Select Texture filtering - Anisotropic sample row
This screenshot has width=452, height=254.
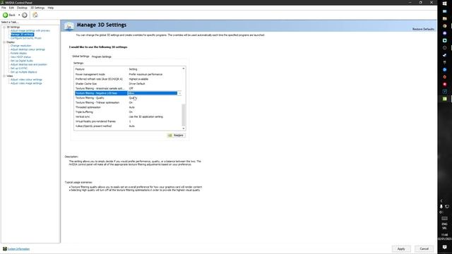click(x=128, y=88)
